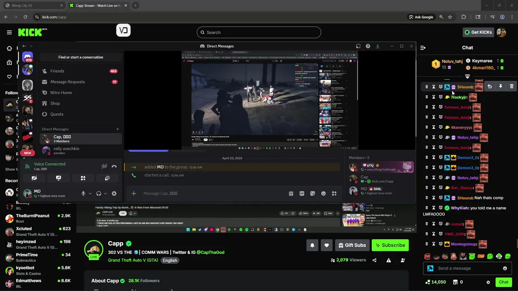This screenshot has width=518, height=291.
Task: Reply to 5Hound's hovered message
Action: (490, 86)
